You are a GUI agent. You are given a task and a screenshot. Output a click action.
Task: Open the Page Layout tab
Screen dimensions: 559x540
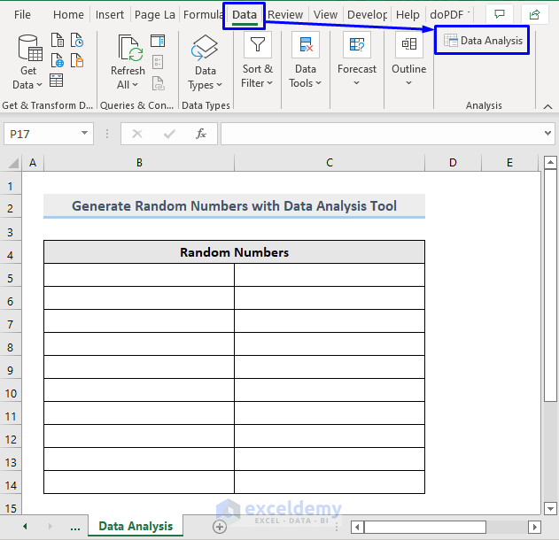point(155,14)
